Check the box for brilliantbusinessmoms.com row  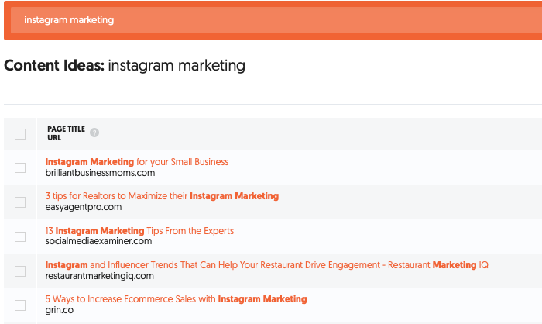(x=20, y=167)
